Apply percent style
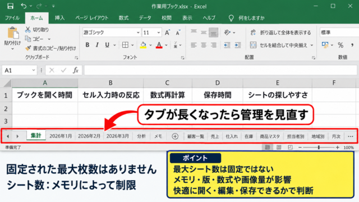The image size is (359, 202). coord(340,45)
